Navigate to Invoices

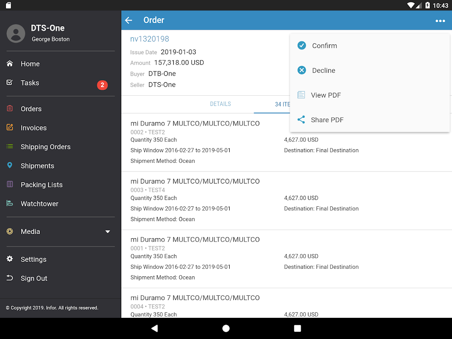tap(33, 128)
